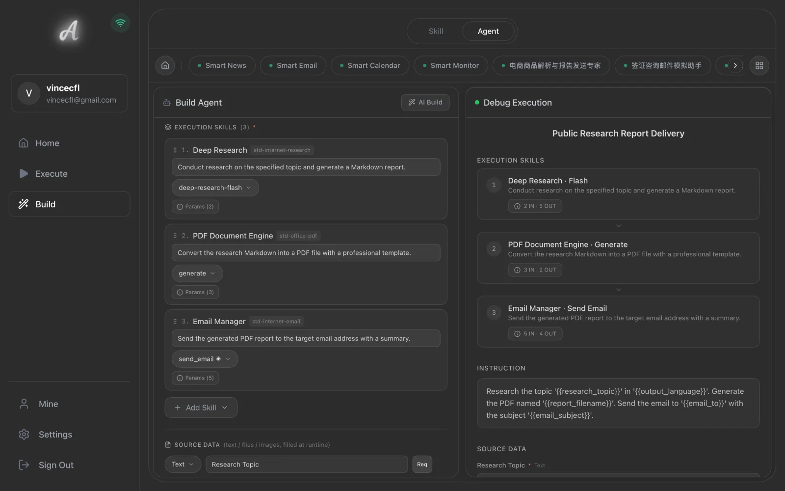Click the AI Build button

click(425, 102)
